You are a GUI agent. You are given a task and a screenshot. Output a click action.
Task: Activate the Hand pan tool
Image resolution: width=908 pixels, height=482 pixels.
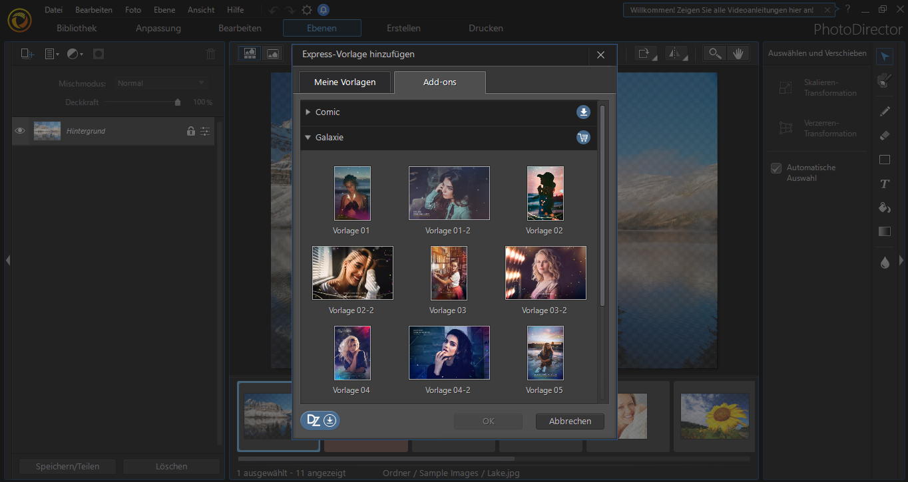coord(738,54)
